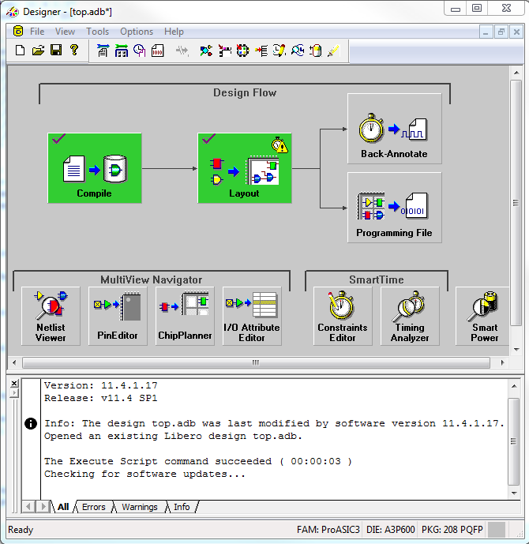
Task: Click the Layout icon in the toolbar
Action: pos(122,51)
